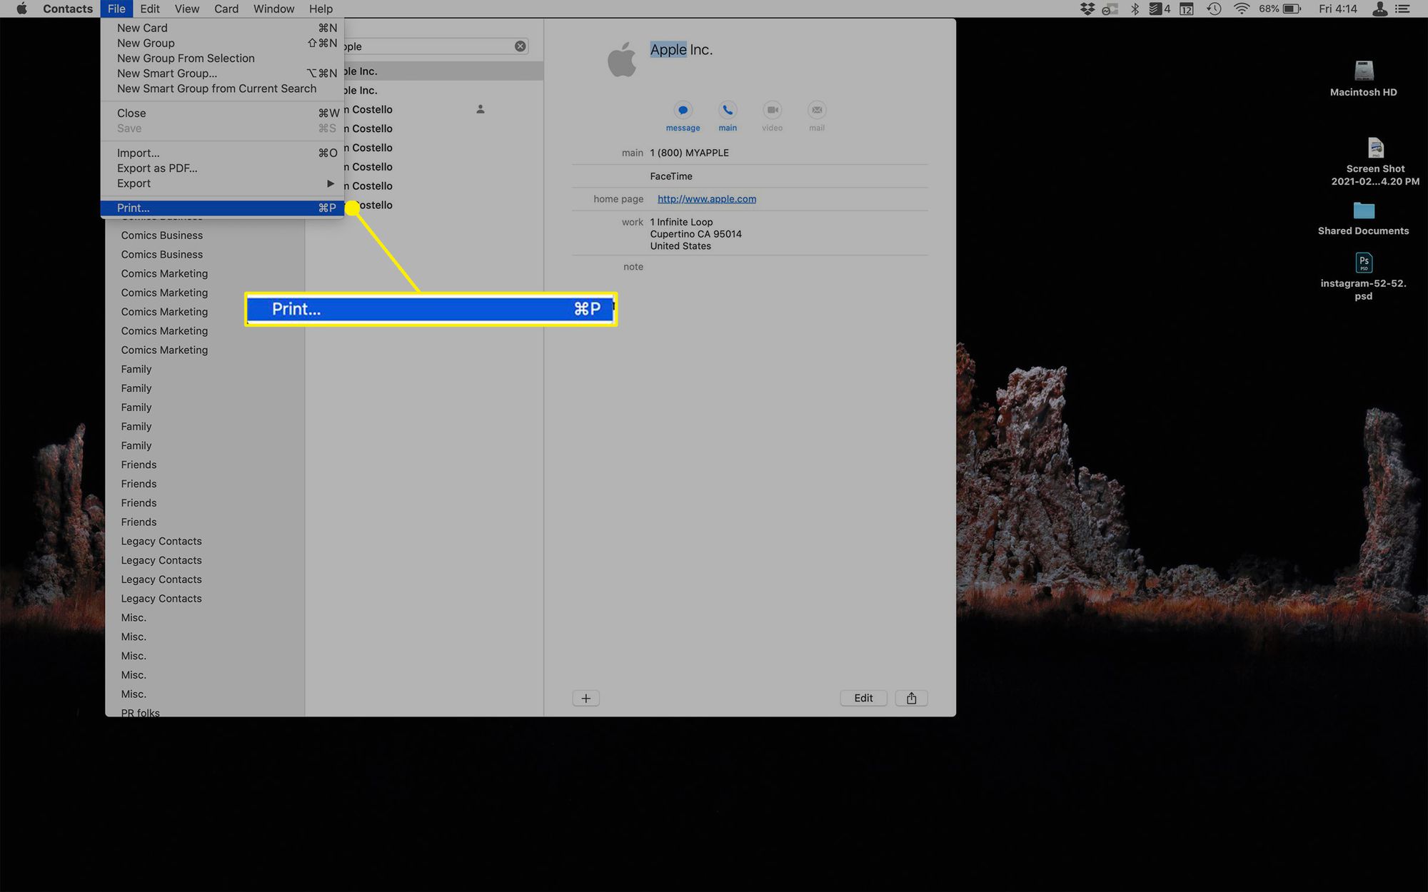1428x892 pixels.
Task: Select Comics Business group in sidebar
Action: 161,234
